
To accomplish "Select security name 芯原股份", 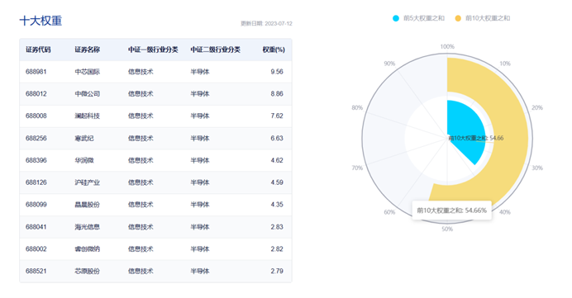I will 87,271.
